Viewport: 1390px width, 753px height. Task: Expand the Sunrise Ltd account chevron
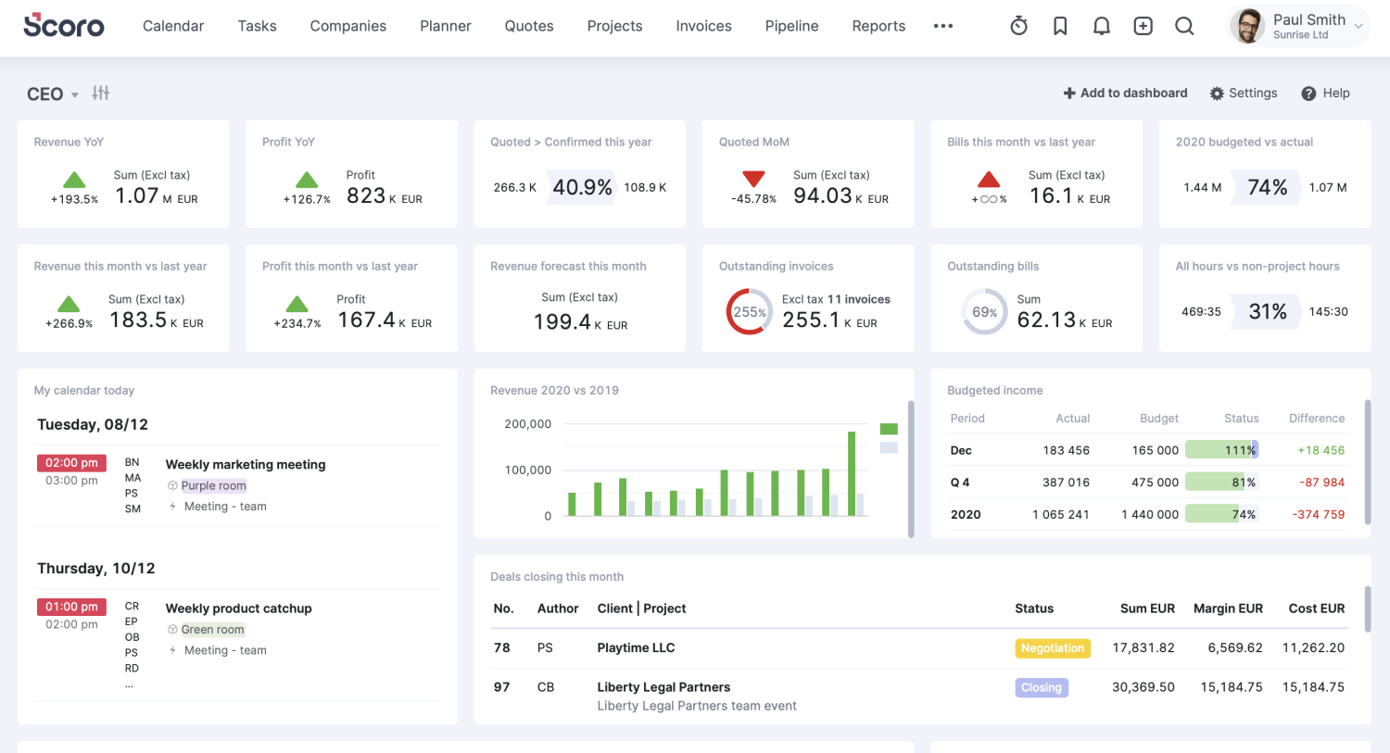click(x=1358, y=26)
